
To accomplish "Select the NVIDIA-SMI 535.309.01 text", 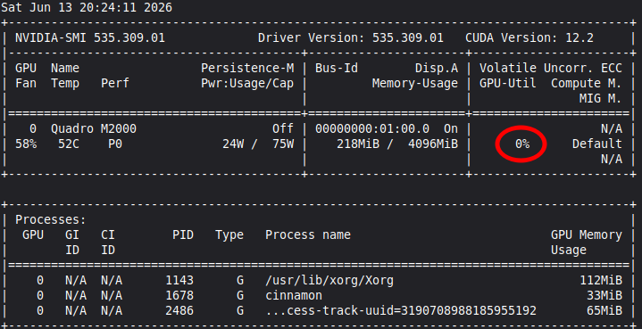I will pyautogui.click(x=90, y=38).
